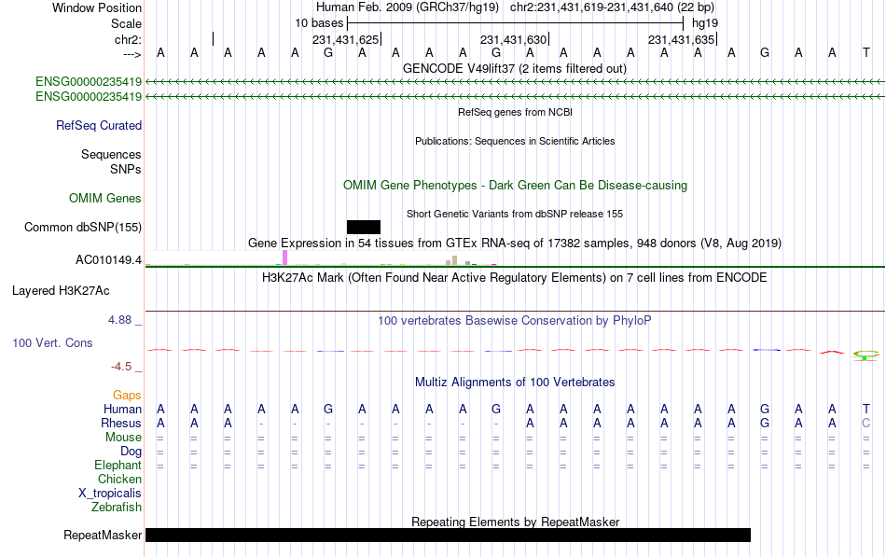Click the Common dbSNP(155) track label
Image resolution: width=886 pixels, height=557 pixels.
[83, 228]
